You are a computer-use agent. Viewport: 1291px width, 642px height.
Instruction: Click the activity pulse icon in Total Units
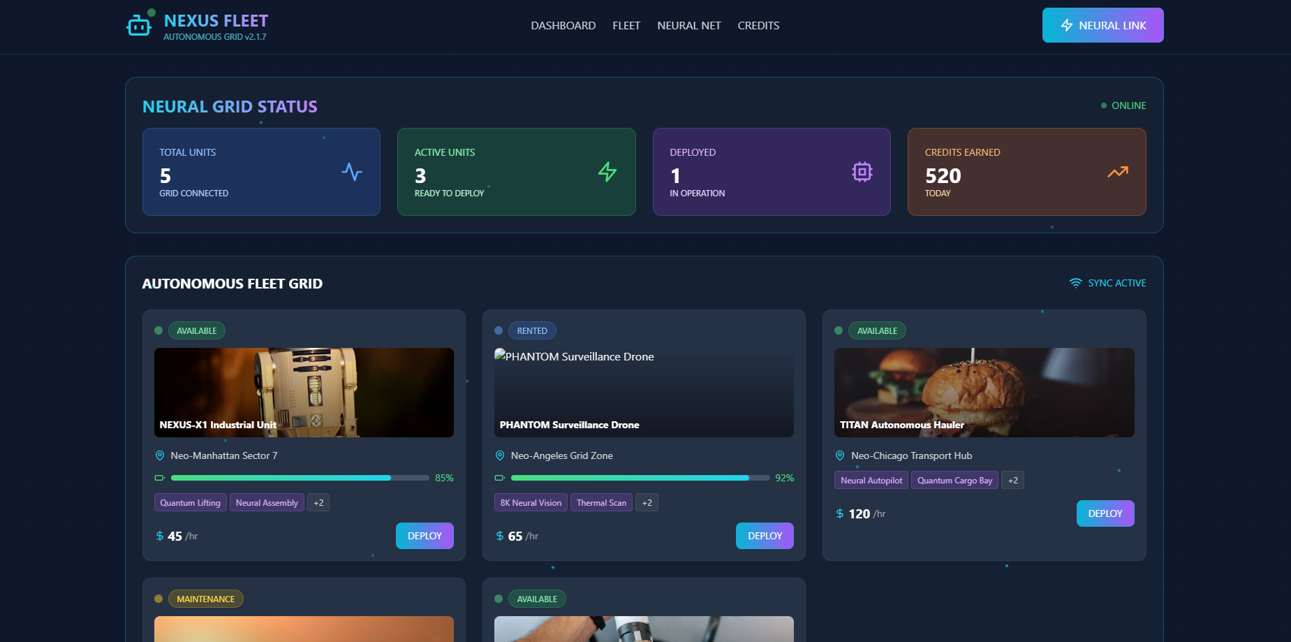352,172
